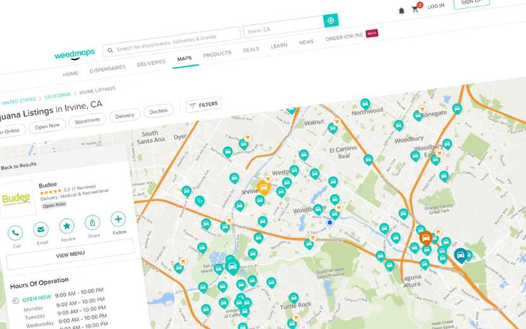
Task: Click the Monday hours row
Action: 64,304
